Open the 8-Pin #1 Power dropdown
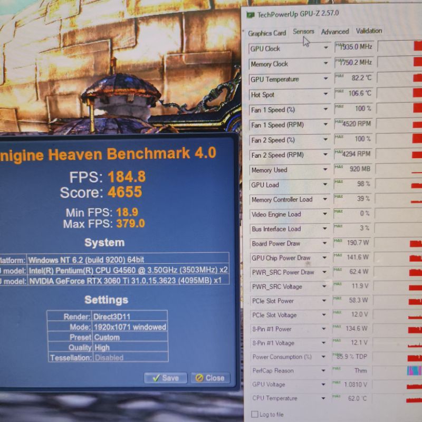Image resolution: width=422 pixels, height=422 pixels. click(x=324, y=329)
